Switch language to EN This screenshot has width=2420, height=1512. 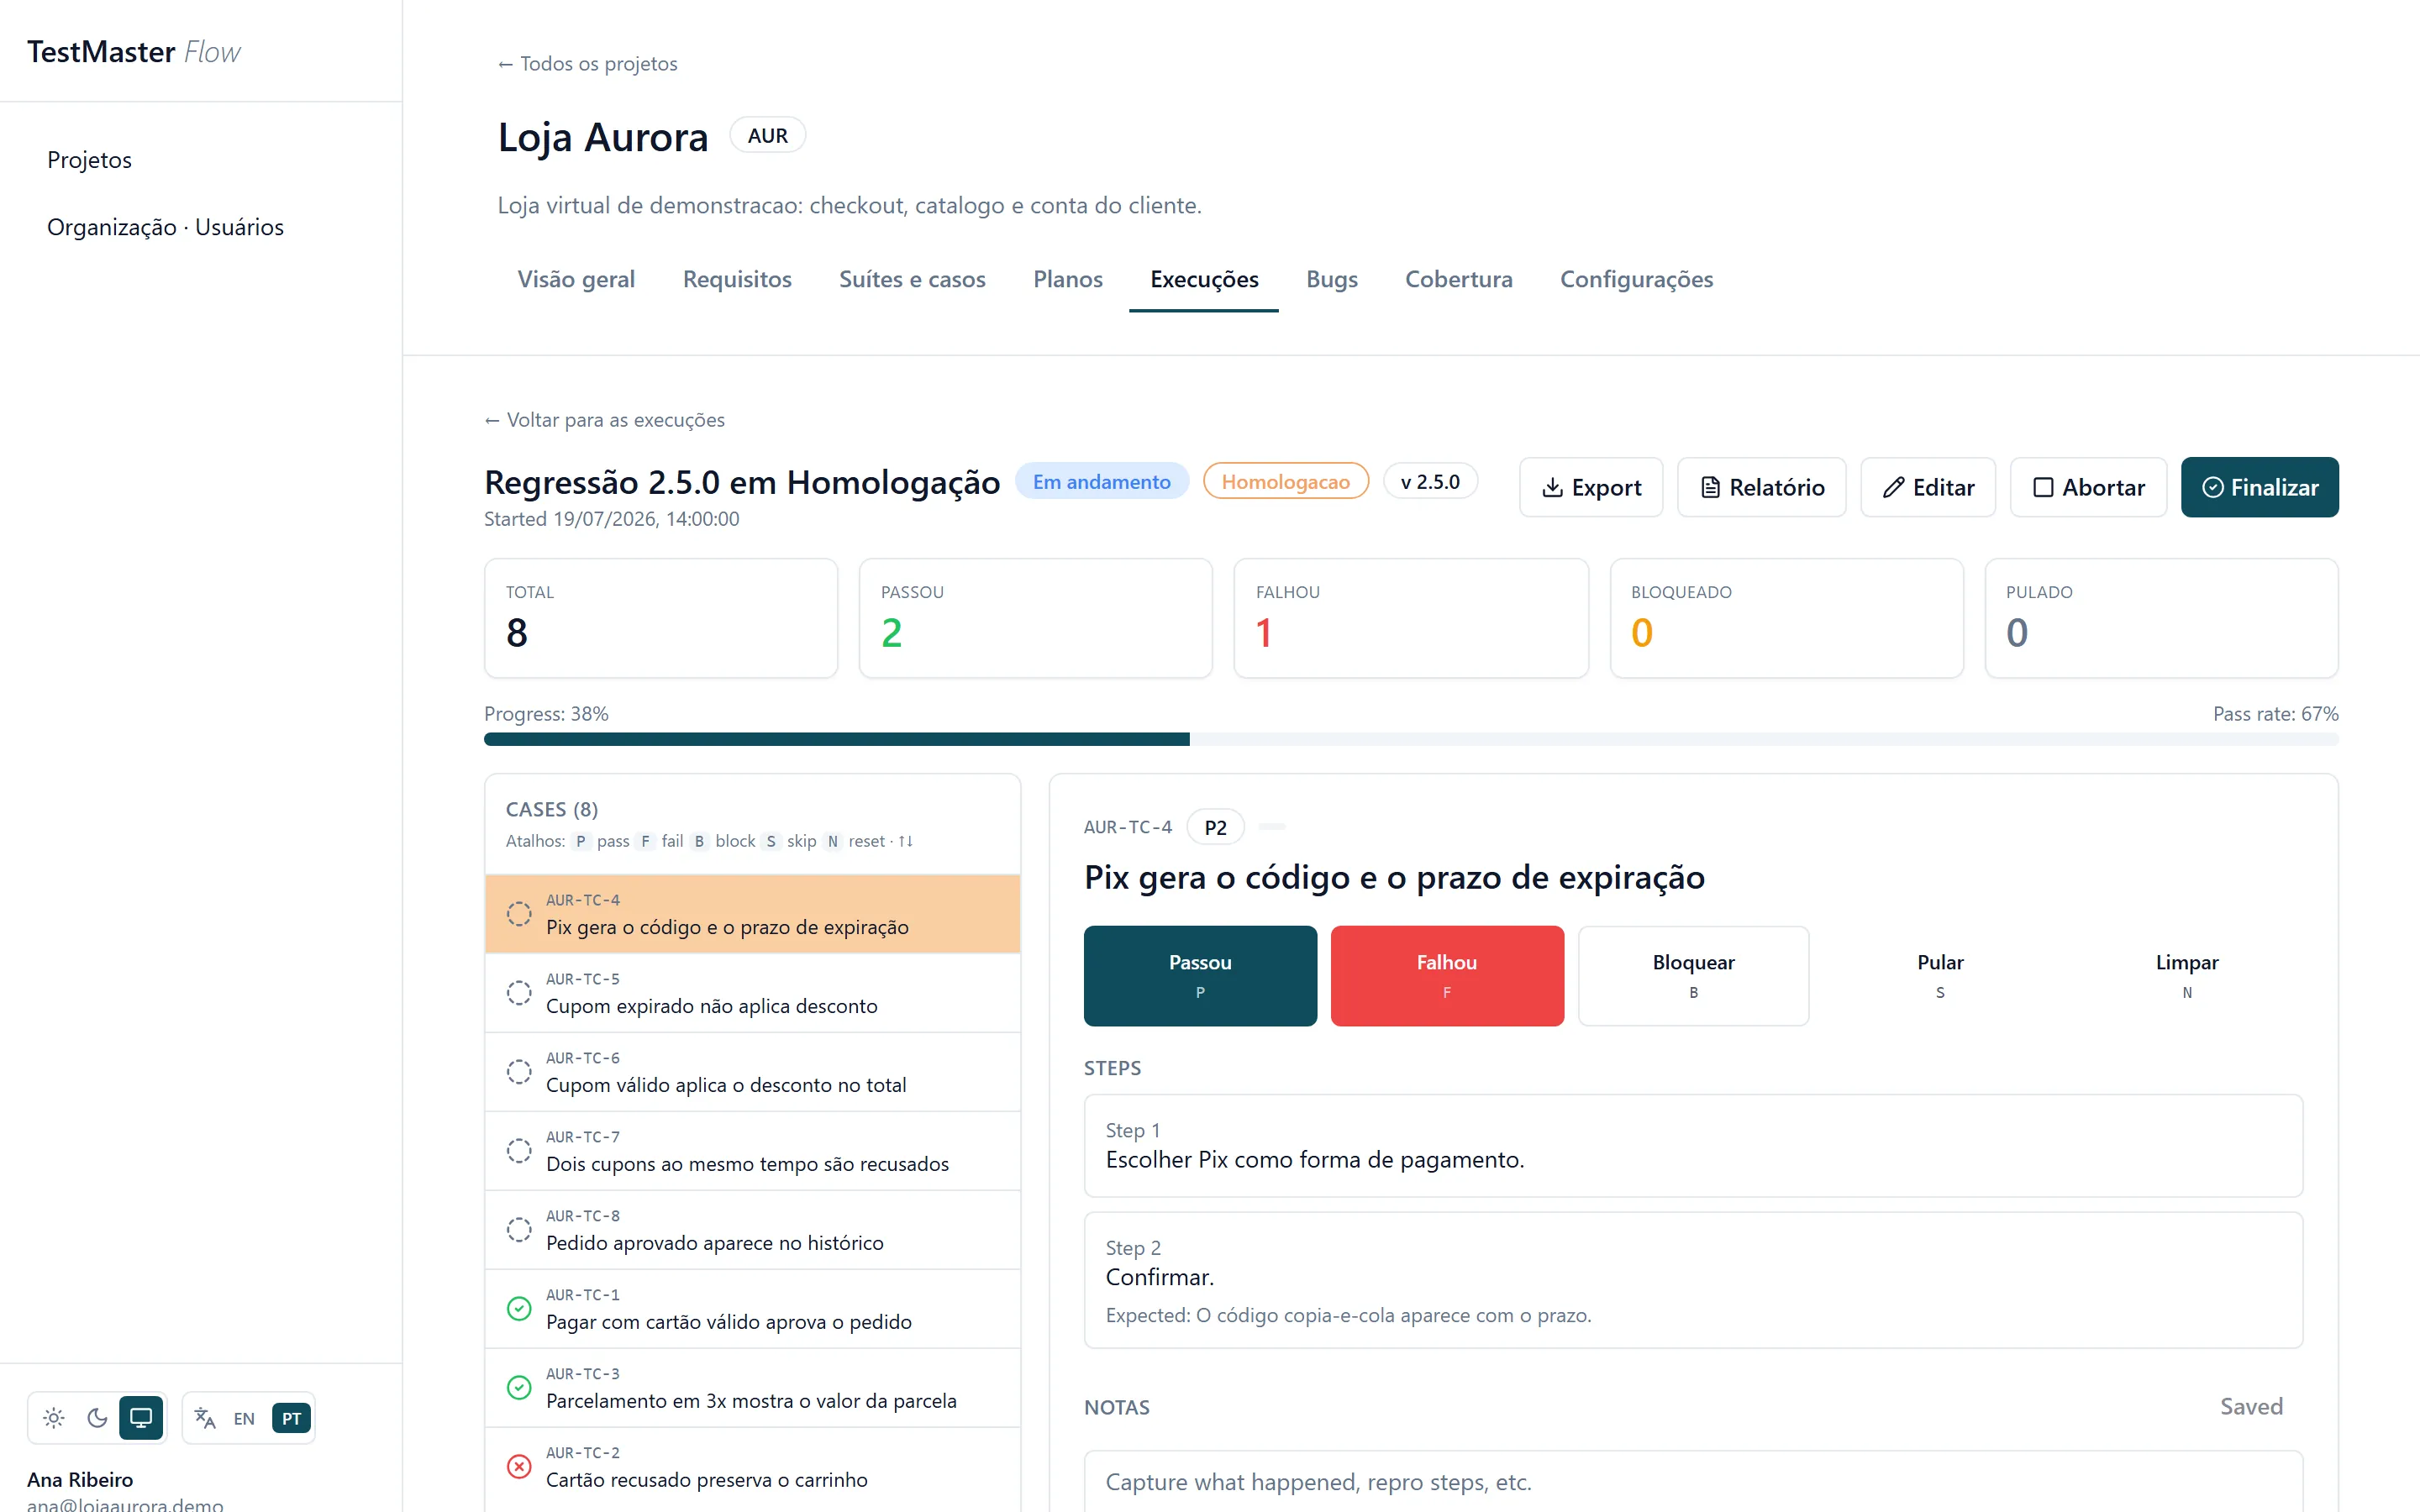point(244,1417)
